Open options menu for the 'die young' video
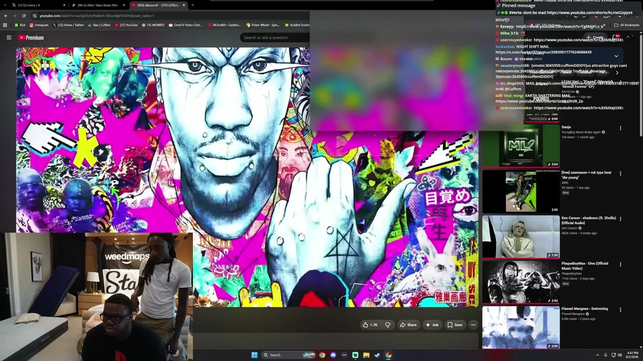 pyautogui.click(x=620, y=173)
